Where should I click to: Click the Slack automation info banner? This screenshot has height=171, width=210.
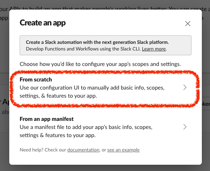point(106,45)
